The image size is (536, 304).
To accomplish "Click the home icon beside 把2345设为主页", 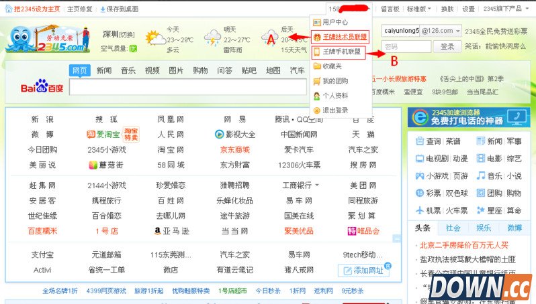I will point(9,9).
